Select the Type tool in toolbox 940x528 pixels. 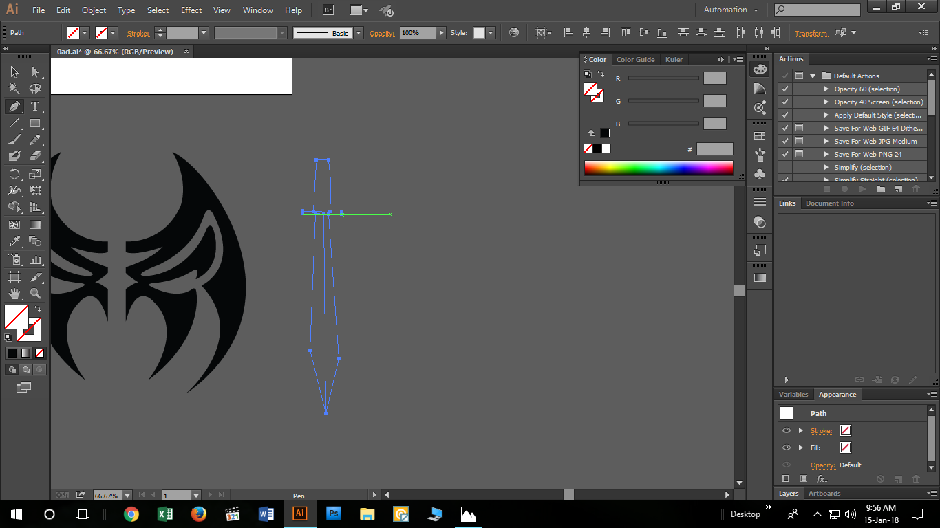[x=35, y=107]
